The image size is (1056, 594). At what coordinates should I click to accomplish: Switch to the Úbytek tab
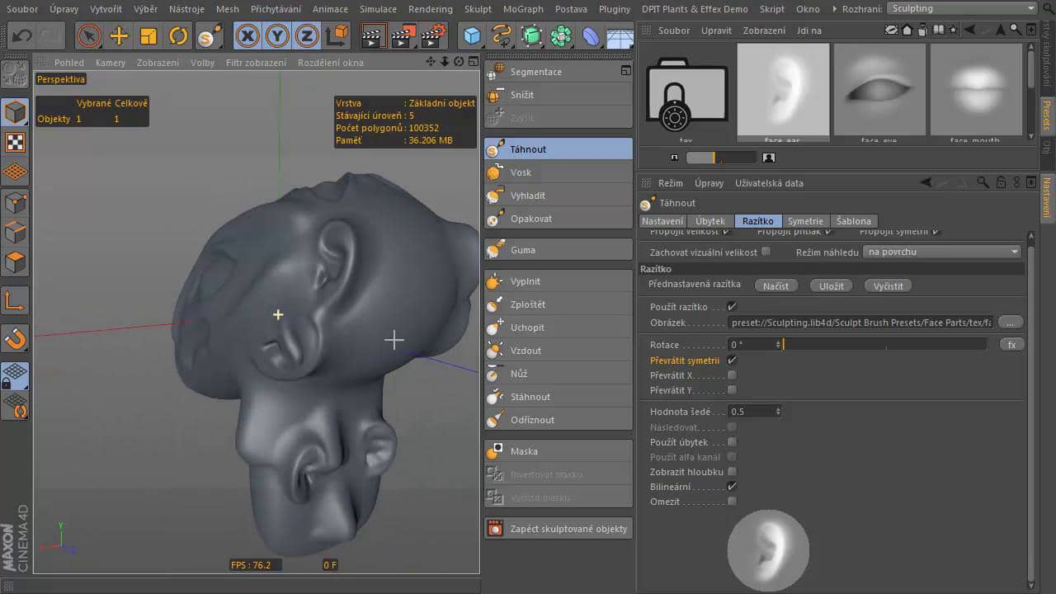pyautogui.click(x=709, y=221)
